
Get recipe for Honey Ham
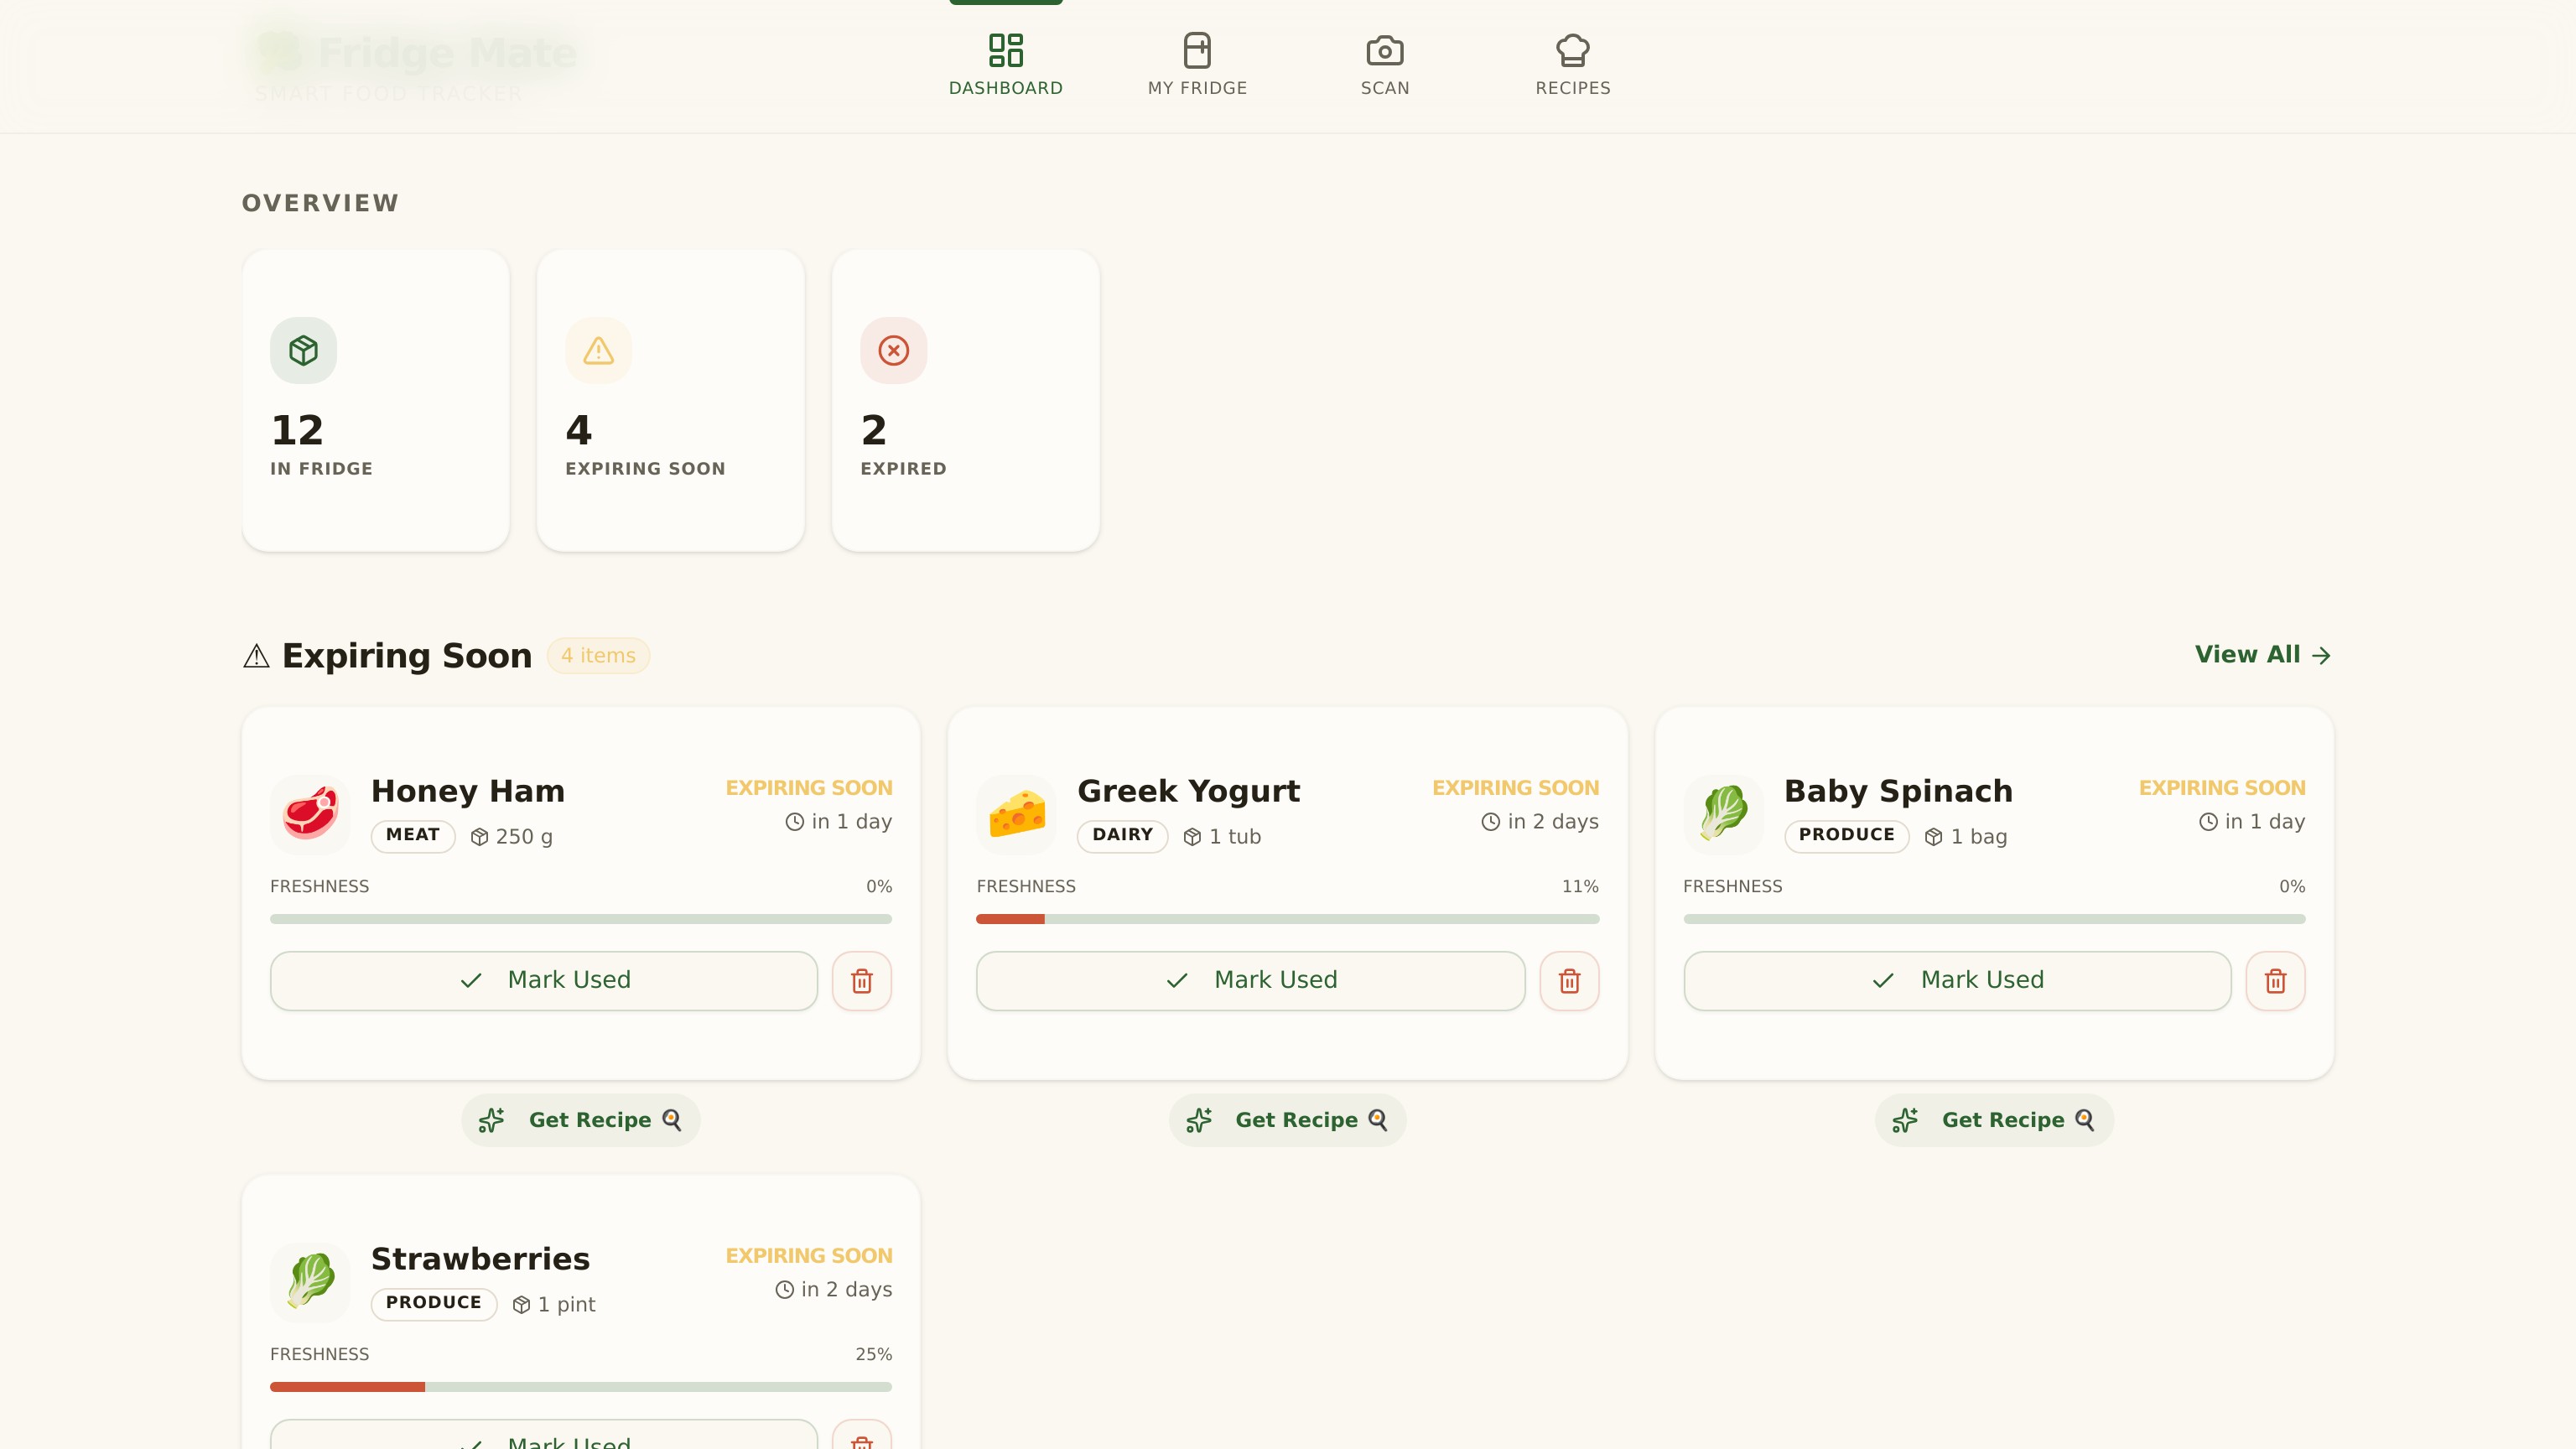[580, 1120]
